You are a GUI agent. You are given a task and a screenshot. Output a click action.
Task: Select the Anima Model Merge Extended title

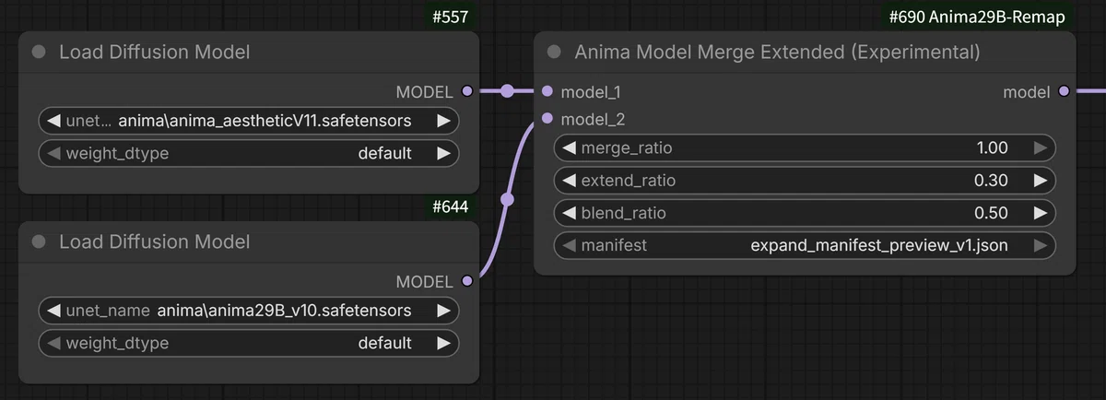(x=778, y=53)
